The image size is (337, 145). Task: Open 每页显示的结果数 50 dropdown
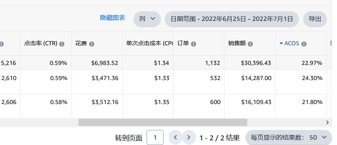point(289,137)
